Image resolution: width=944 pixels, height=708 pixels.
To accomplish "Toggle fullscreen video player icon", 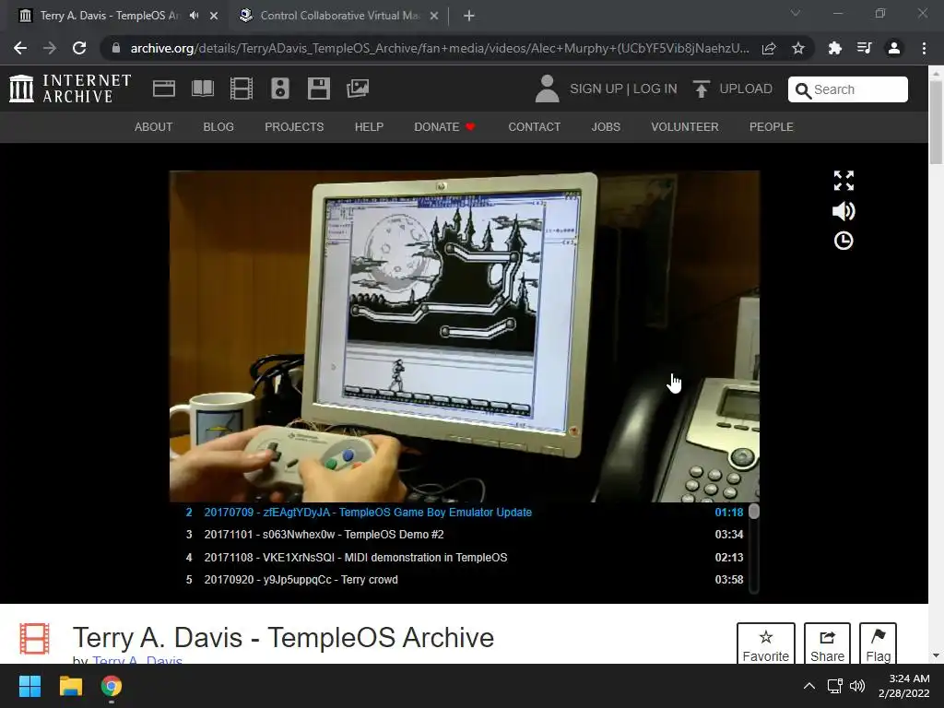I will click(844, 180).
